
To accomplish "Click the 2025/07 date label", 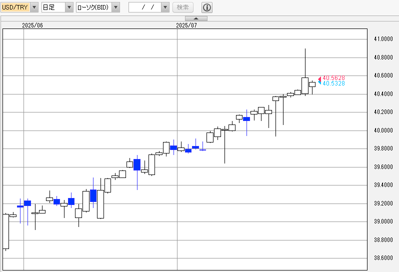I will pos(186,25).
